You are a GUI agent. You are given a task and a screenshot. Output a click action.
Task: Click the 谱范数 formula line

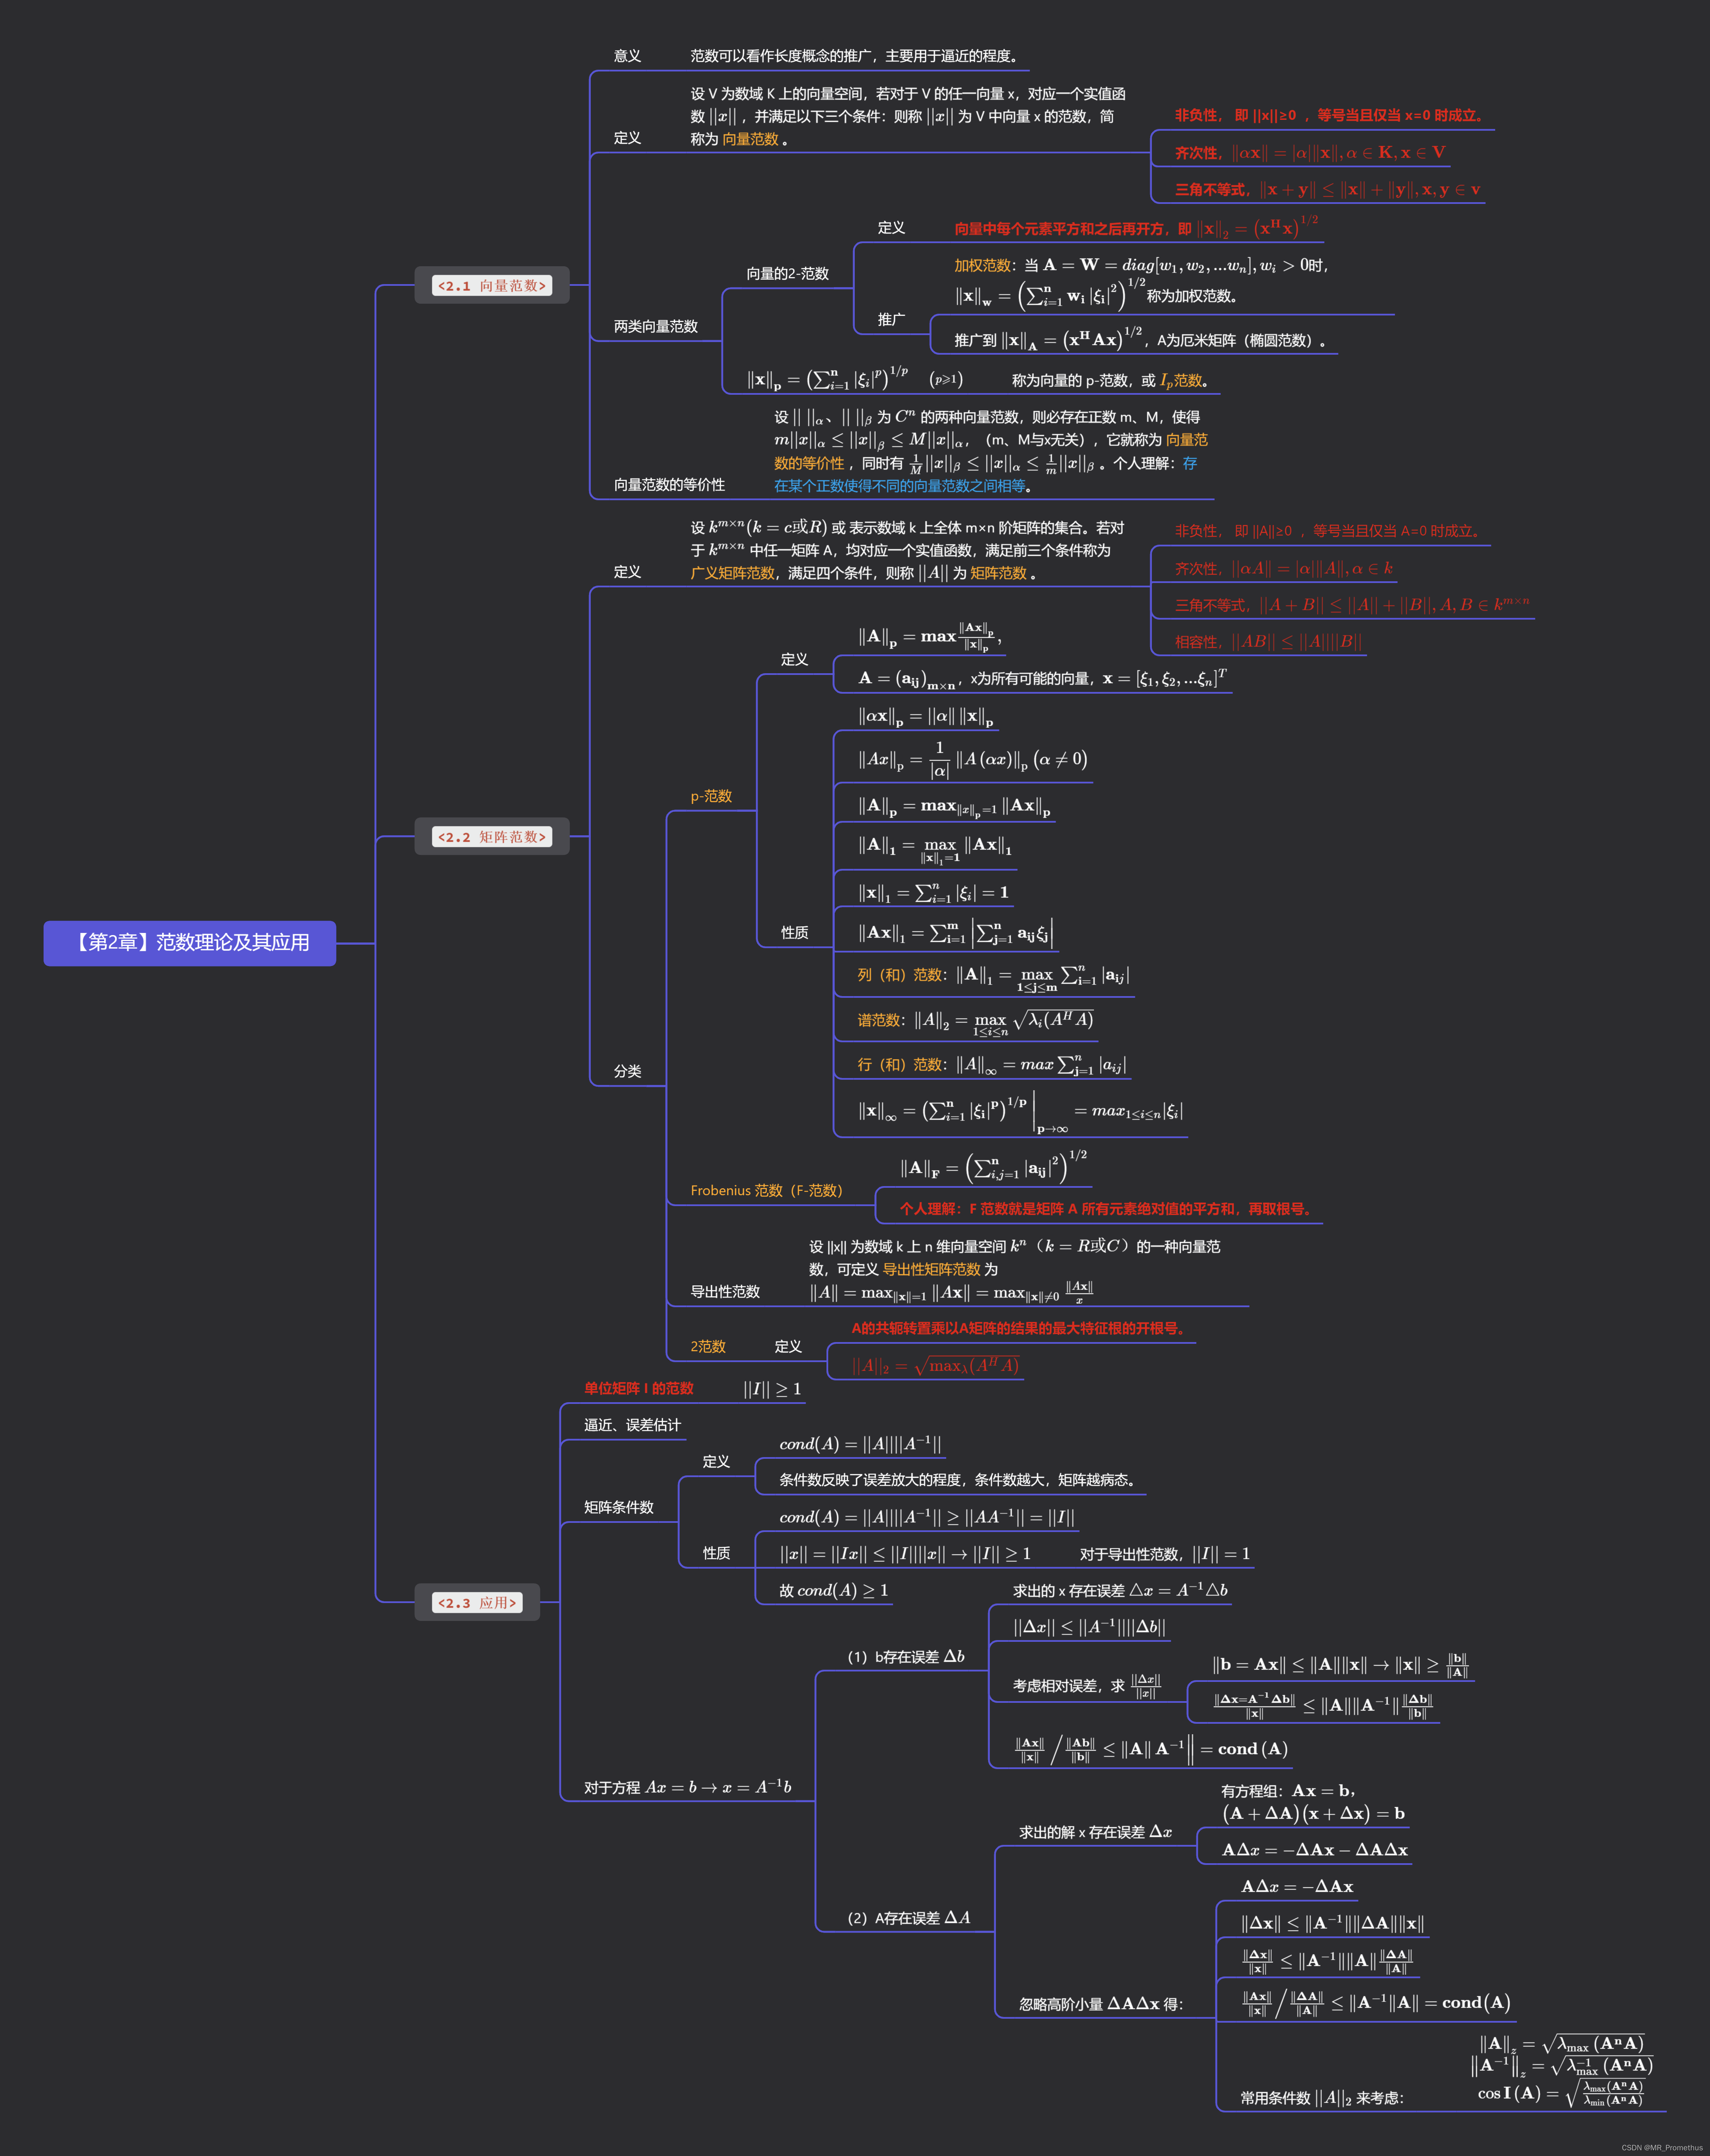(x=975, y=1021)
